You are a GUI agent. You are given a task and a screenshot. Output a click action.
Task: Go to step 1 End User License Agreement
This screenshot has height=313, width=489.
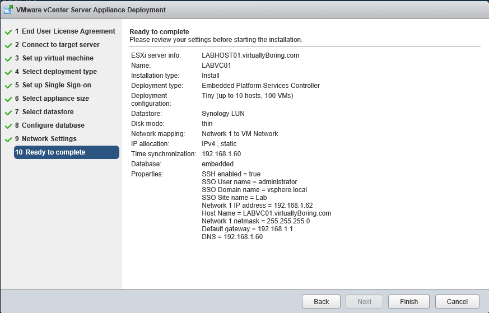coord(65,31)
